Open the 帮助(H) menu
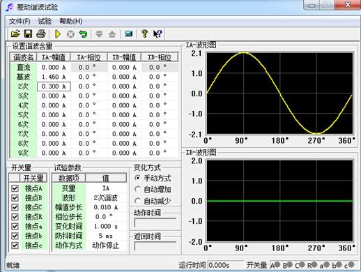 point(71,22)
